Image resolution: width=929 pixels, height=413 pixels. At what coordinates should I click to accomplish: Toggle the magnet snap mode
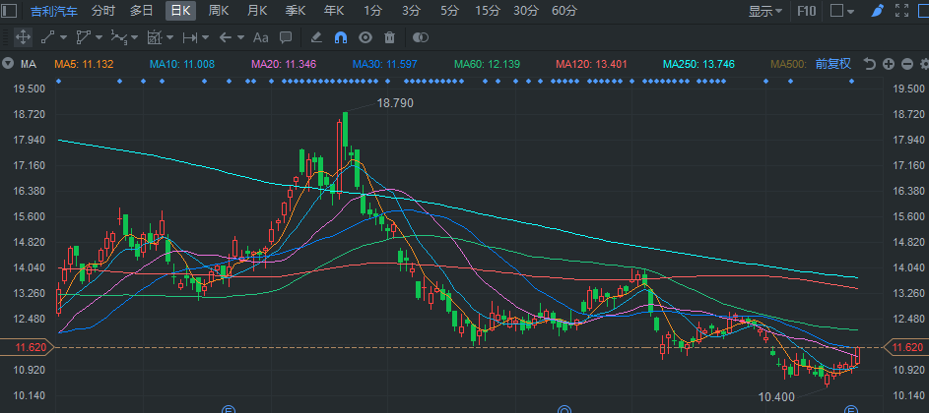[341, 37]
